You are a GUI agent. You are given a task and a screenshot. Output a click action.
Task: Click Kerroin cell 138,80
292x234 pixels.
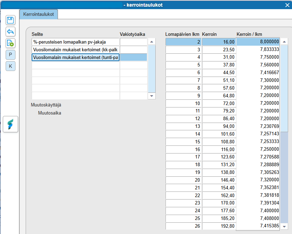pyautogui.click(x=219, y=173)
